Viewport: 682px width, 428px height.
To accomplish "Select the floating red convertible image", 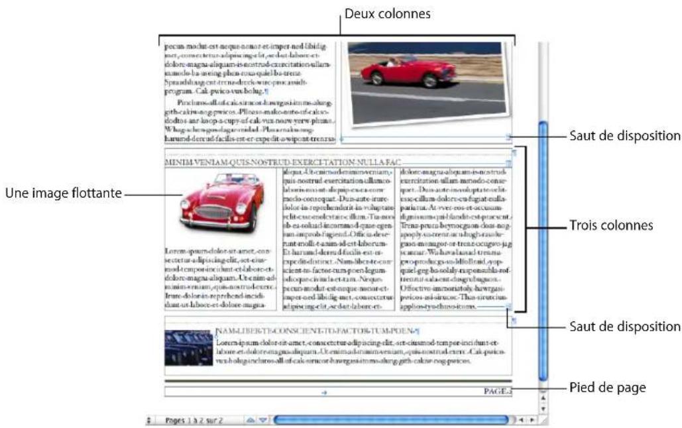I will [x=222, y=203].
